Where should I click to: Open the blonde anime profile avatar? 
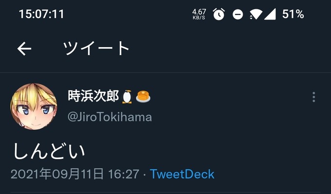click(x=34, y=106)
